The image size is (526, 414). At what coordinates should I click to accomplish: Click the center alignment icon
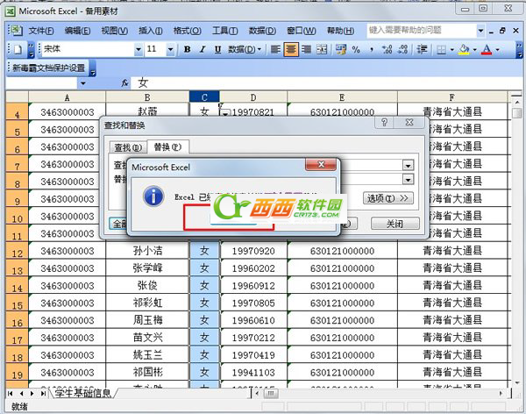coord(291,49)
